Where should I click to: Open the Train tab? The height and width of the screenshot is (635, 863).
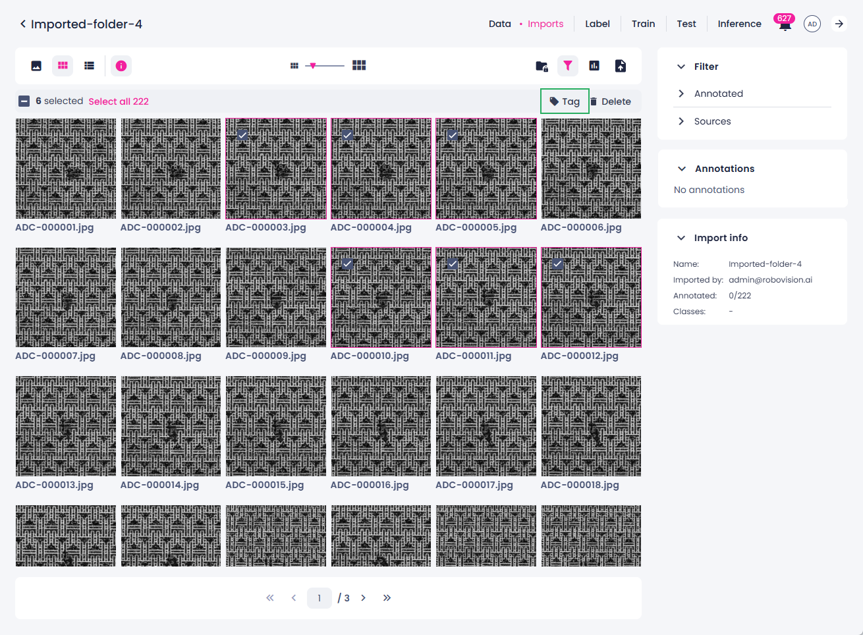[644, 24]
